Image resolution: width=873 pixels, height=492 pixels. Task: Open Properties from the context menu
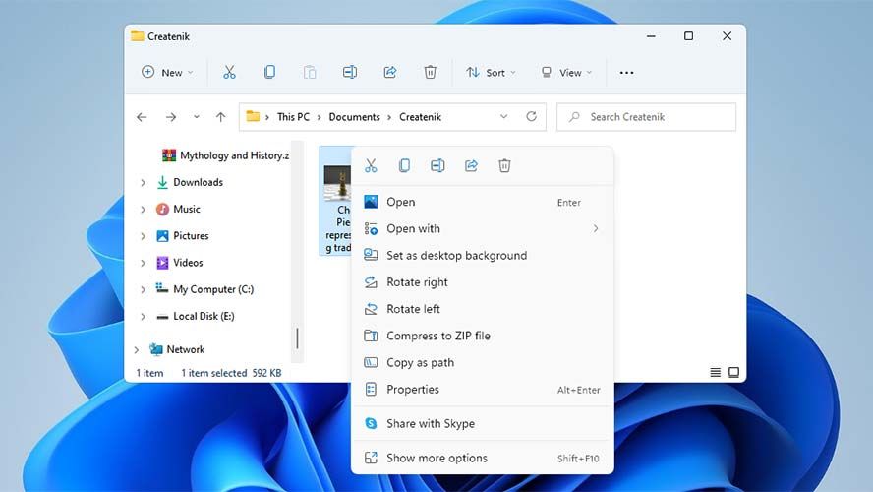[x=482, y=389]
